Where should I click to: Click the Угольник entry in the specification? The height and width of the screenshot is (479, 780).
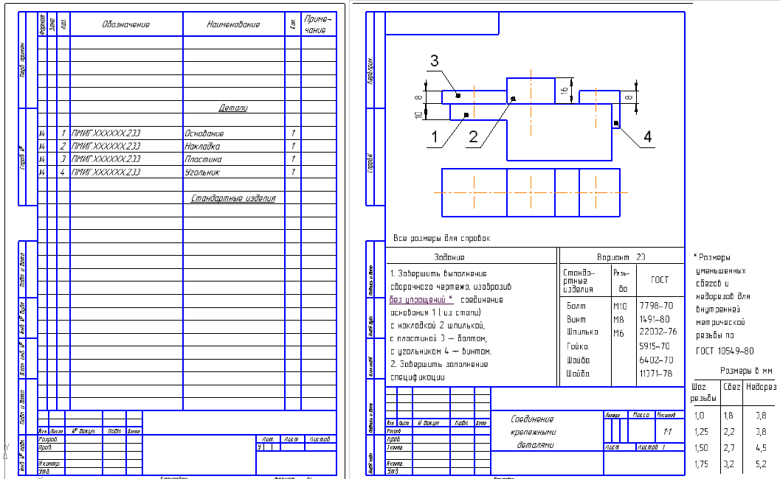pyautogui.click(x=201, y=172)
